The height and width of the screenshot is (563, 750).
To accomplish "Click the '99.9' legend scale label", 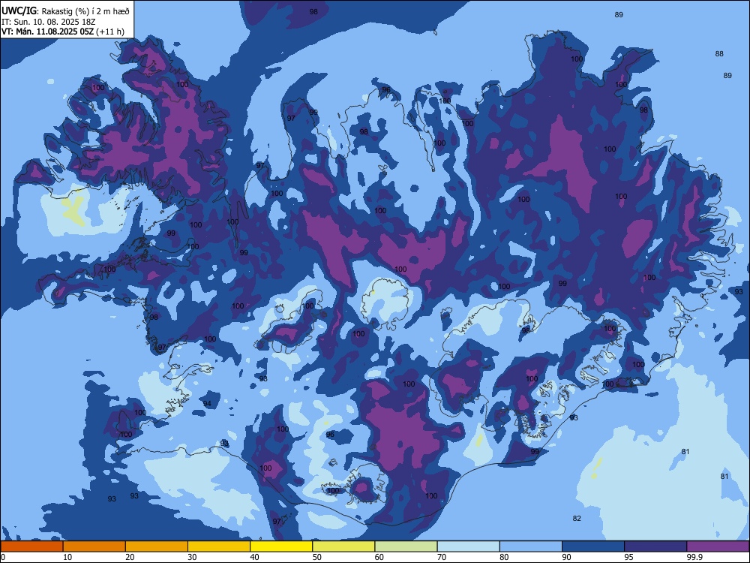I will [694, 557].
